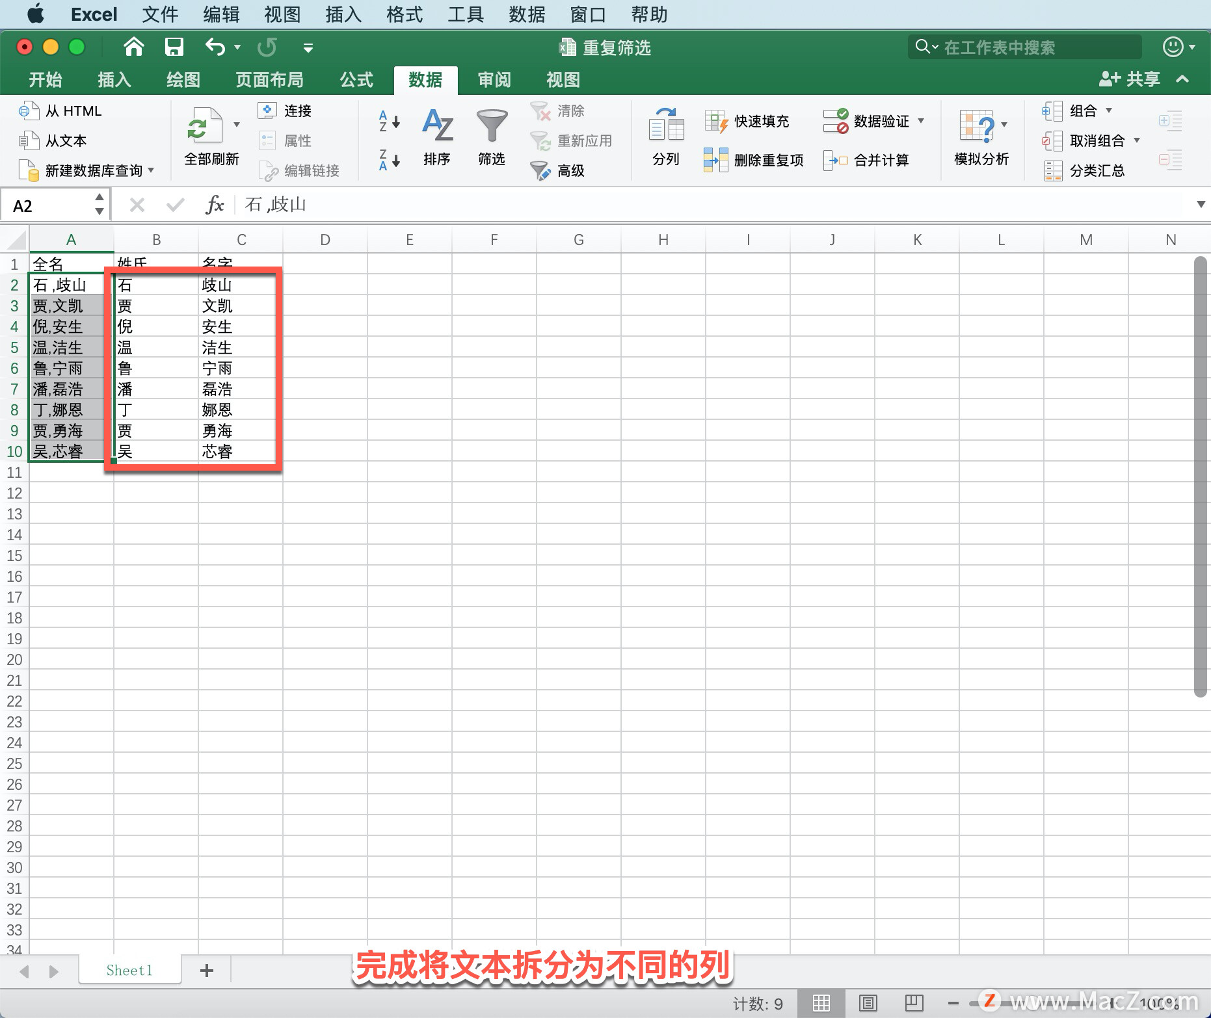Open the Undo history dropdown arrow

[237, 47]
